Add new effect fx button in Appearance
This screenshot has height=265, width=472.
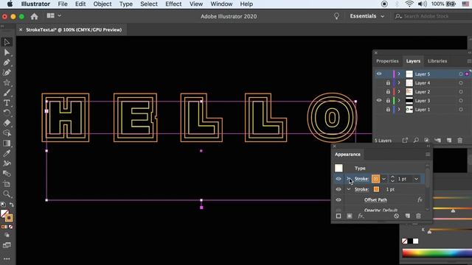(x=361, y=216)
